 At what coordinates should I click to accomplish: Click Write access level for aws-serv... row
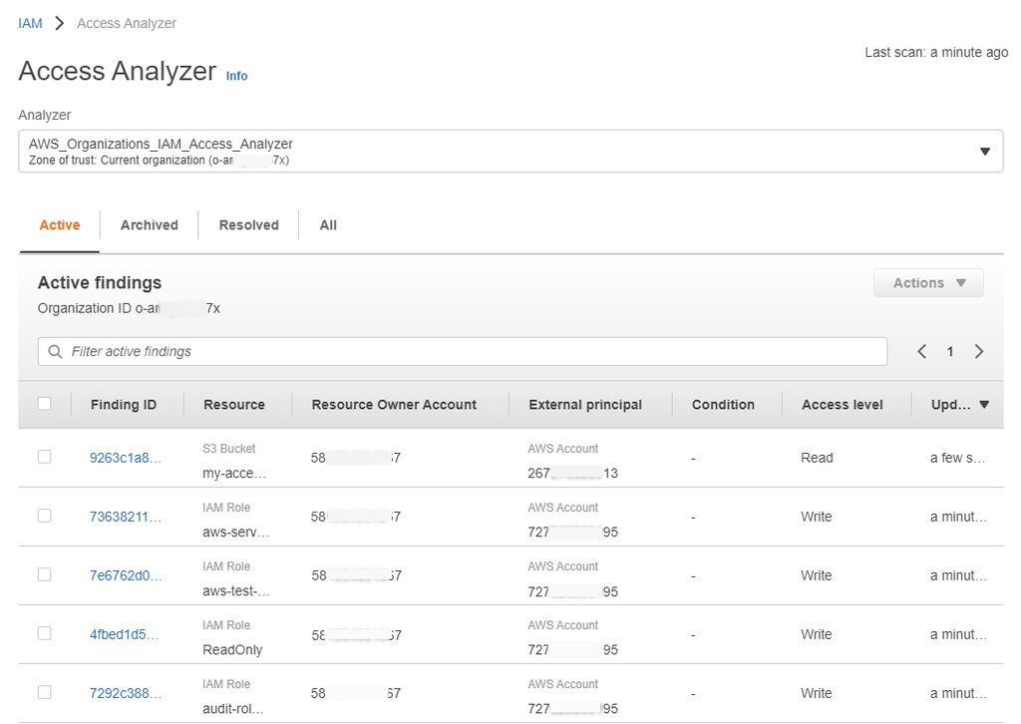(x=816, y=517)
